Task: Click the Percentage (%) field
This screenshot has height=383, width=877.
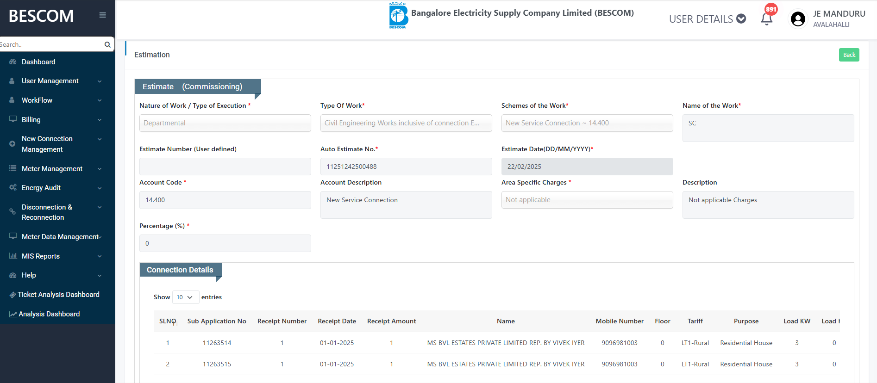Action: pos(225,243)
